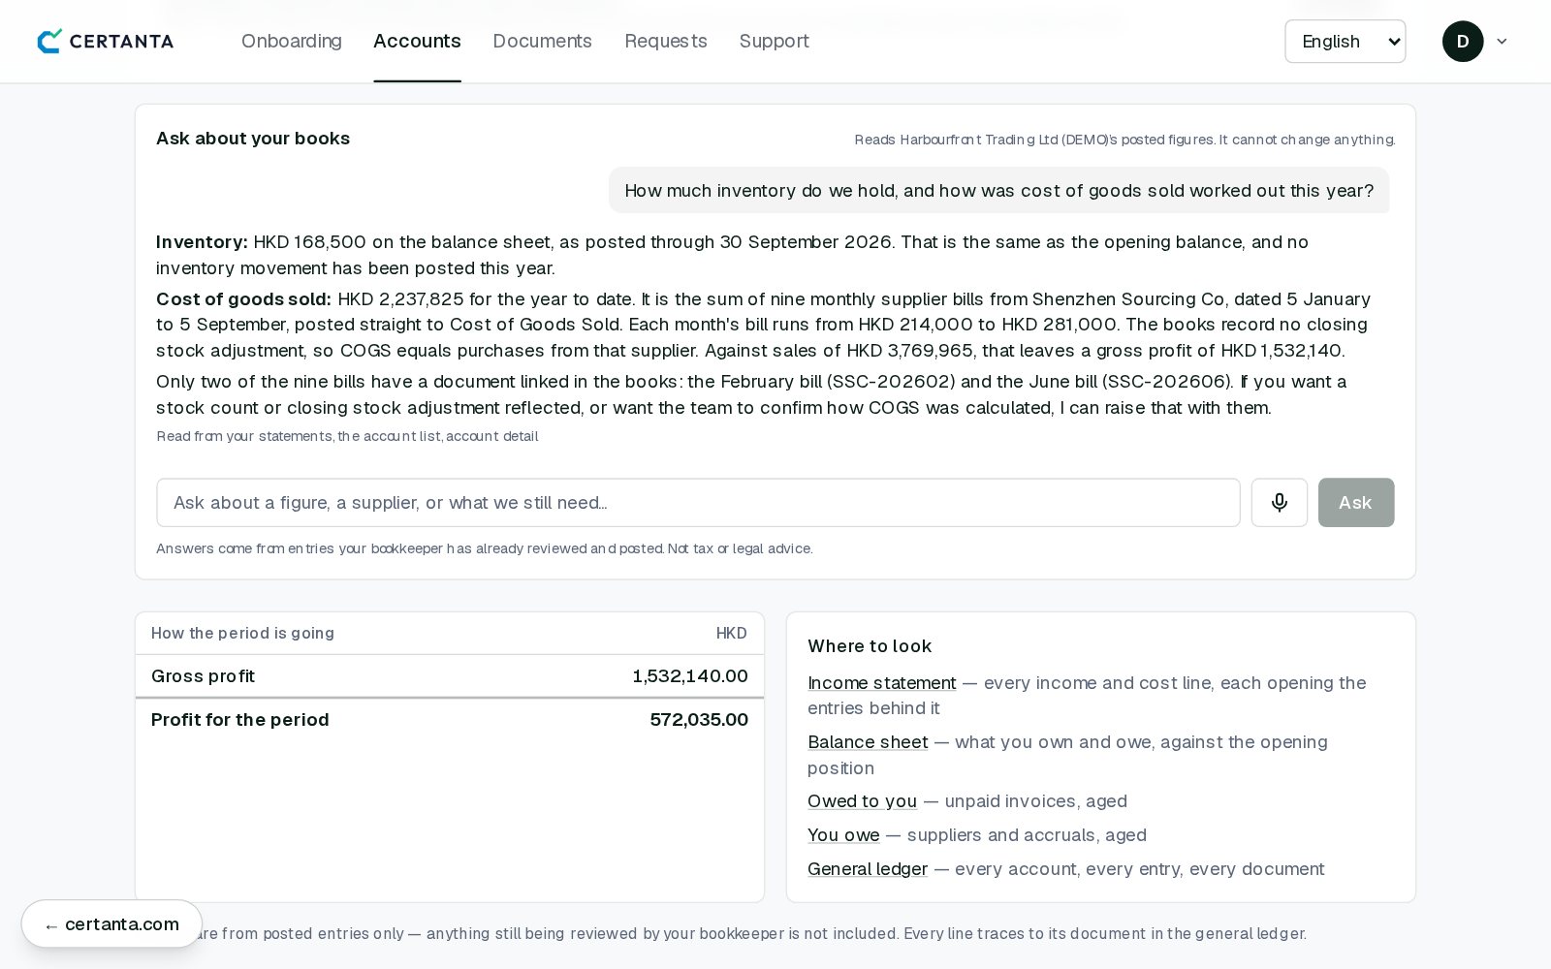The width and height of the screenshot is (1551, 969).
Task: Open the Documents tab
Action: (x=542, y=41)
